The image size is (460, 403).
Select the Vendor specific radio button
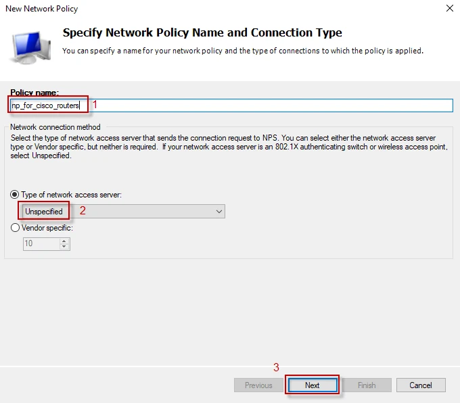(16, 228)
